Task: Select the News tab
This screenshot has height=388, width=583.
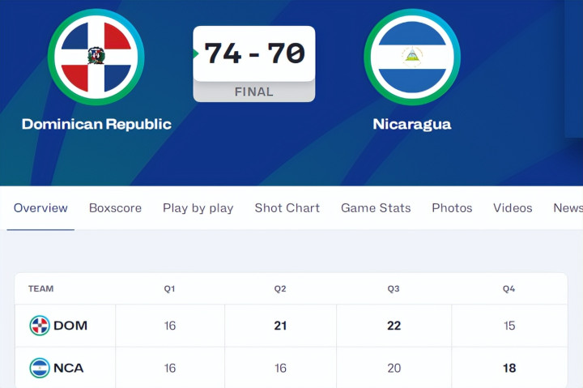Action: pos(568,208)
